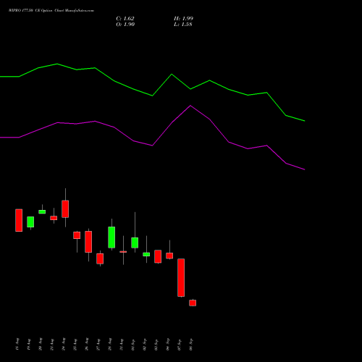The width and height of the screenshot is (362, 362).
Task: Select the small green 20 Aug candlestick
Action: (42, 212)
